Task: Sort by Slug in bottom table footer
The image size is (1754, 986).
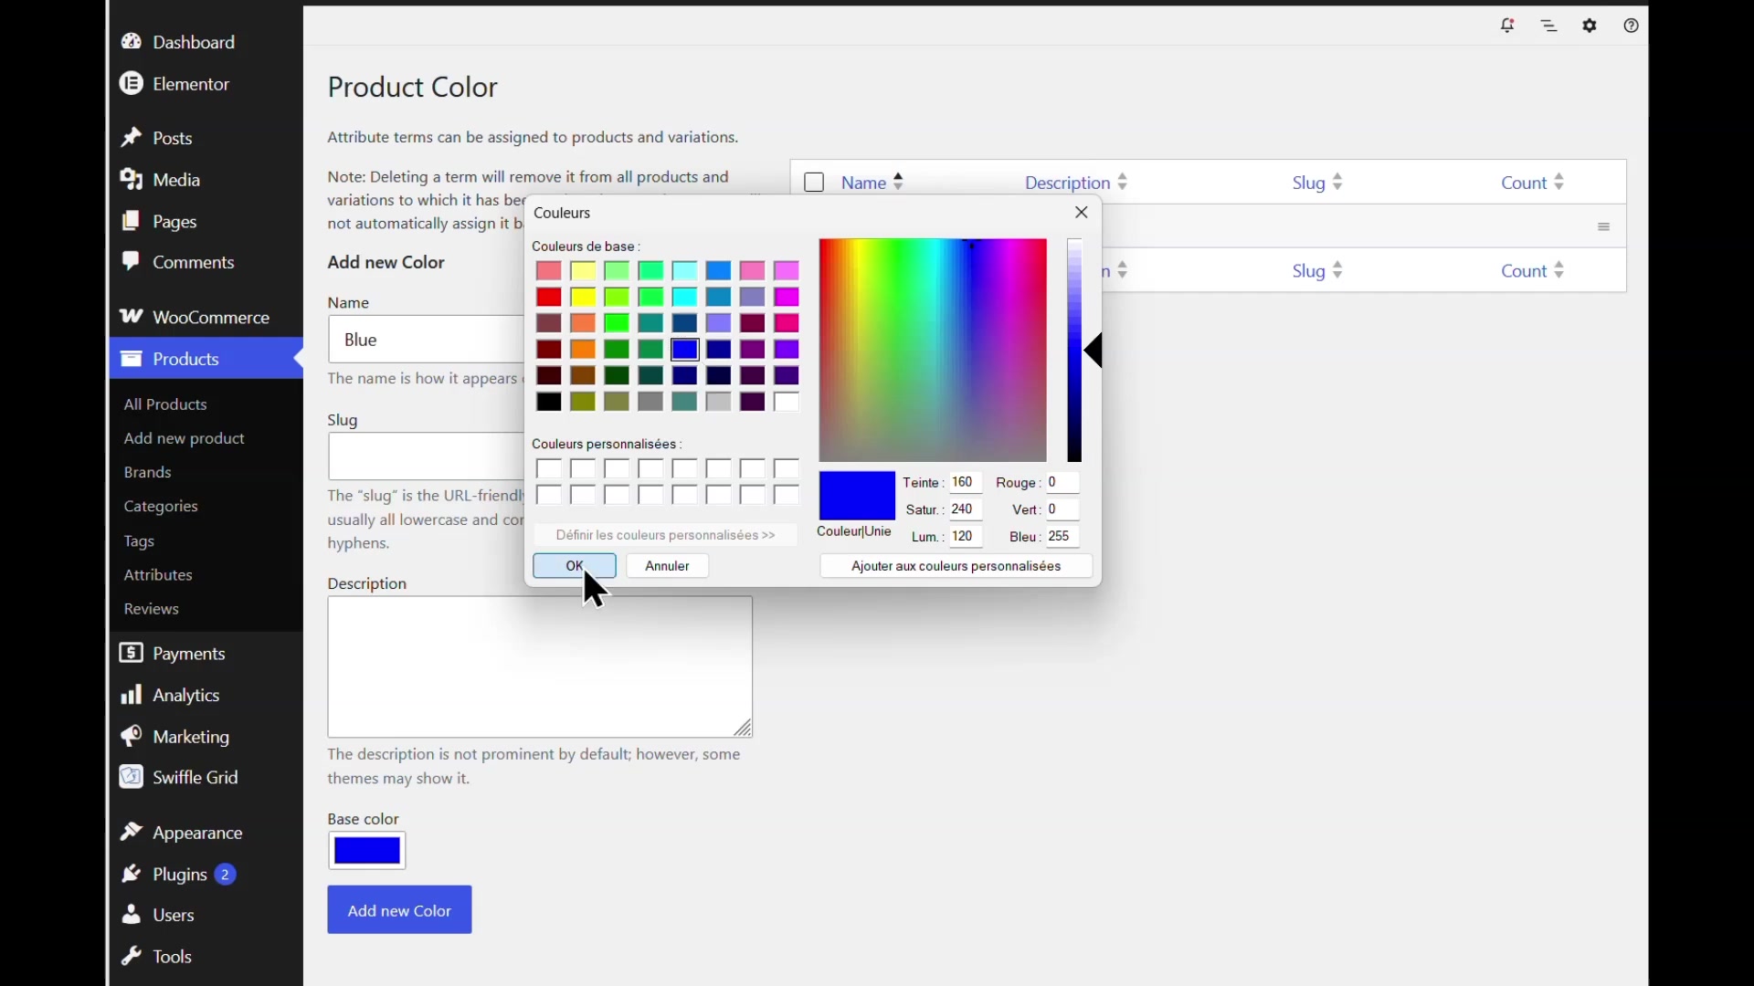Action: (1318, 271)
